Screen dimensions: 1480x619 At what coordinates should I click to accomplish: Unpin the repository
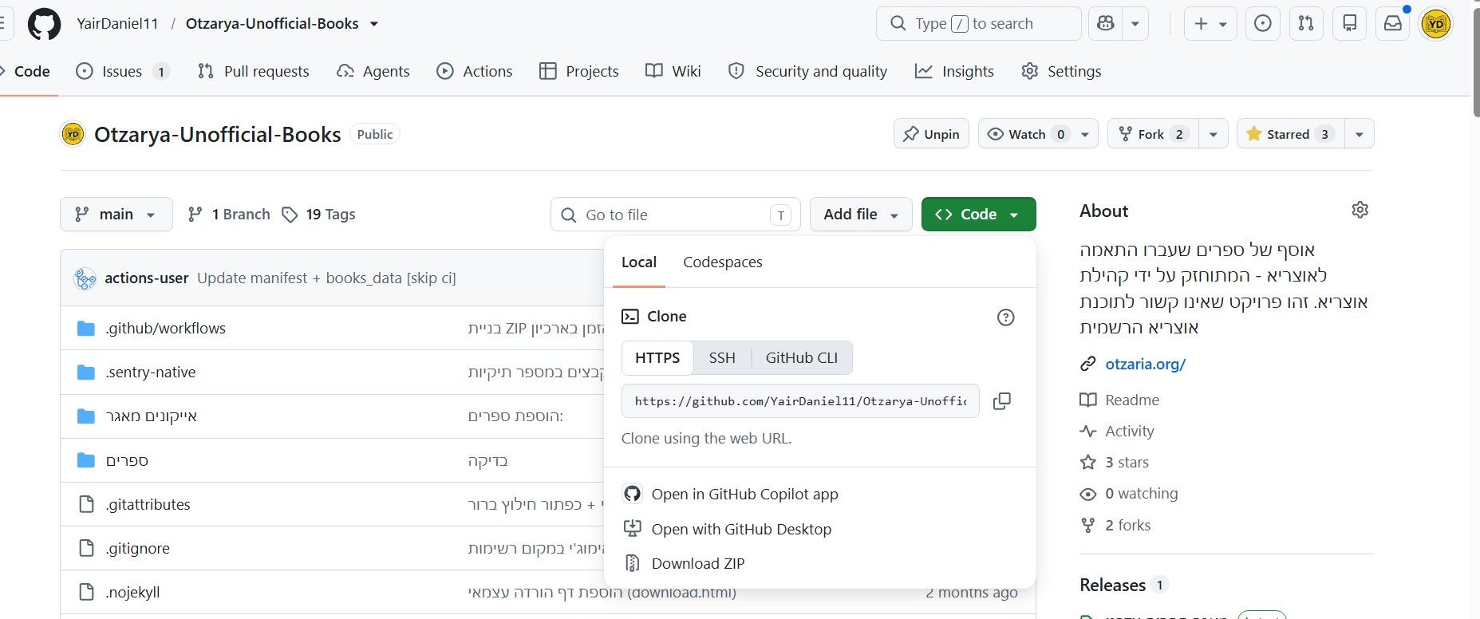point(931,134)
